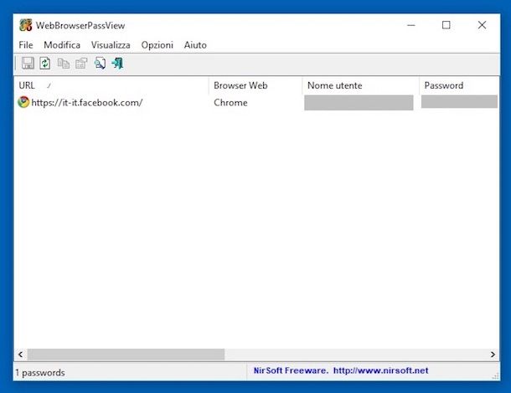Viewport: 511px width, 393px height.
Task: Open the Visualizza menu
Action: [x=111, y=45]
